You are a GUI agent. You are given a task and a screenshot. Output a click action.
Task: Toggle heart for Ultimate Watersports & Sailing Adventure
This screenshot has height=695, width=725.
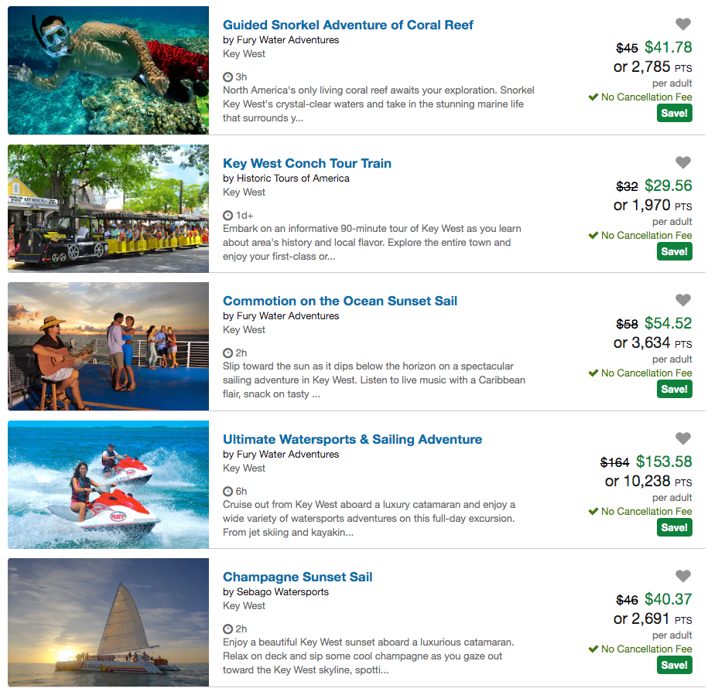tap(682, 438)
